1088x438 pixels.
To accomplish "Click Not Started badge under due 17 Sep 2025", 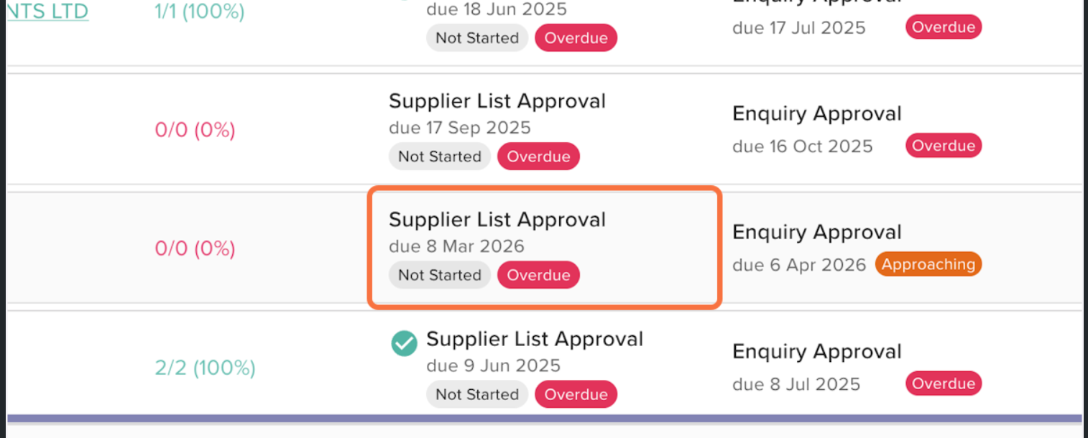I will click(x=439, y=157).
